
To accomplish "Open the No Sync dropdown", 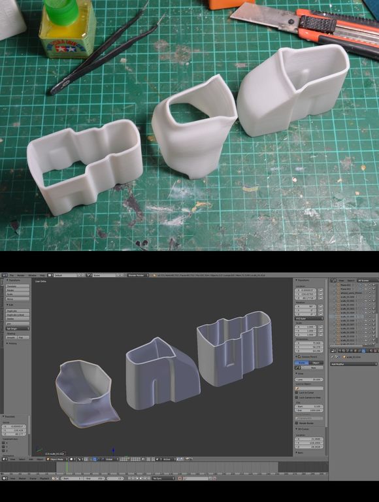I will click(x=164, y=478).
